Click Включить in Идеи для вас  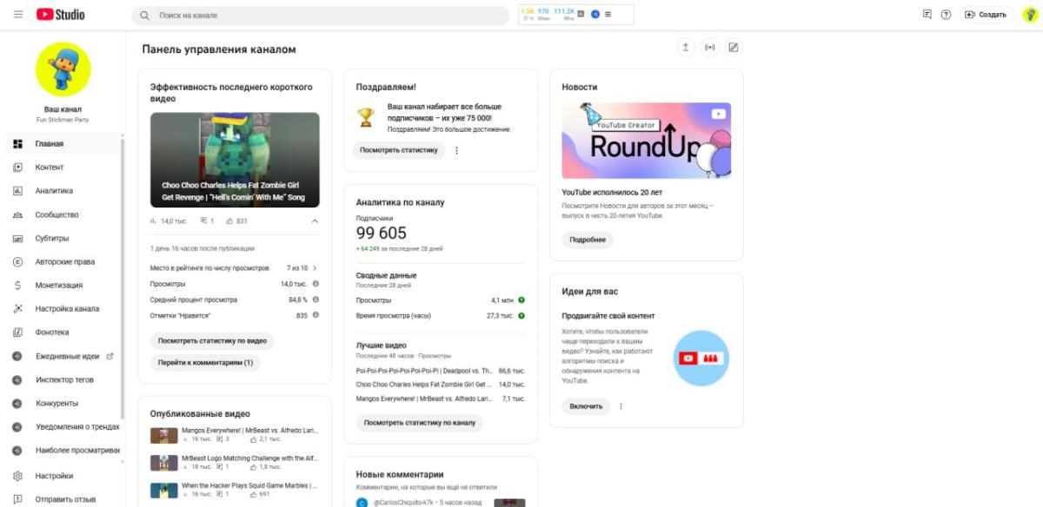click(x=586, y=405)
